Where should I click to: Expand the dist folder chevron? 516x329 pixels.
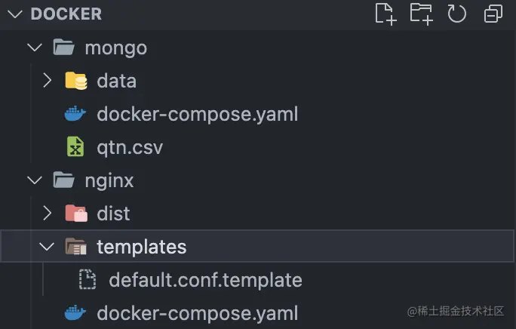tap(48, 213)
